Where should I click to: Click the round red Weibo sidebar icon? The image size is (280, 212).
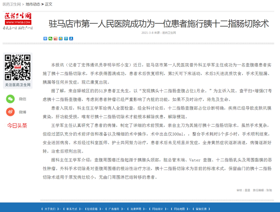10,112
